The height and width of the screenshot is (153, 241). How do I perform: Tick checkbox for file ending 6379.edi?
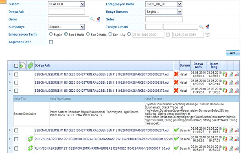click(x=16, y=91)
